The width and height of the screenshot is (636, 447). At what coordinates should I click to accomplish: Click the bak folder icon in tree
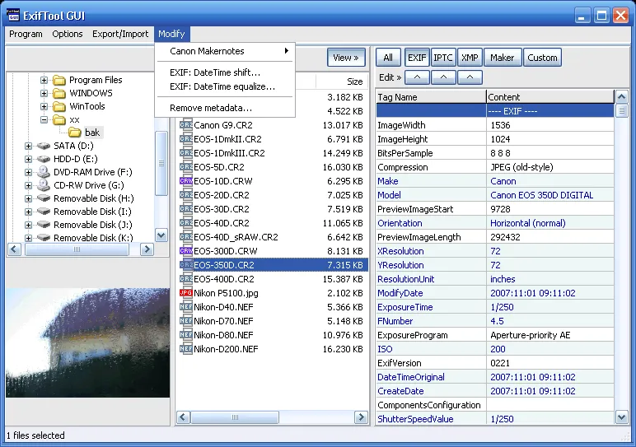point(75,133)
